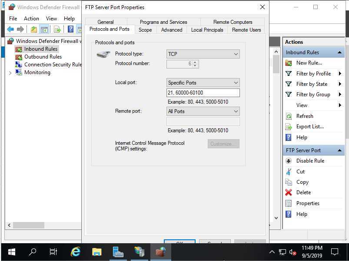Open Filter by Profile submenu
349x261 pixels.
point(313,73)
